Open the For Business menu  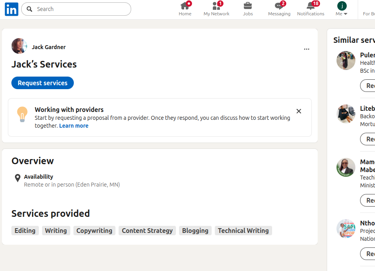[x=369, y=14]
